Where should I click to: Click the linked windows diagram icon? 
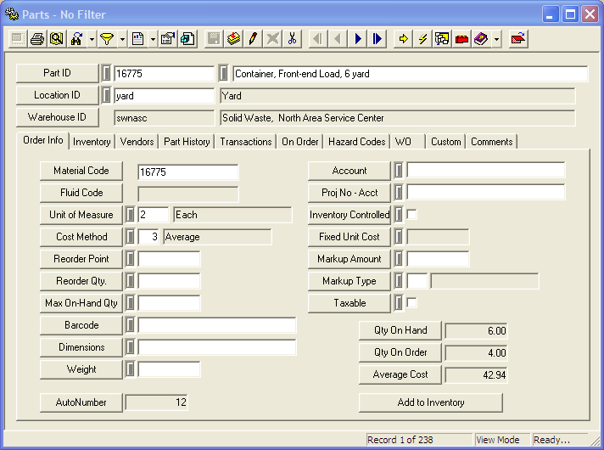(442, 39)
